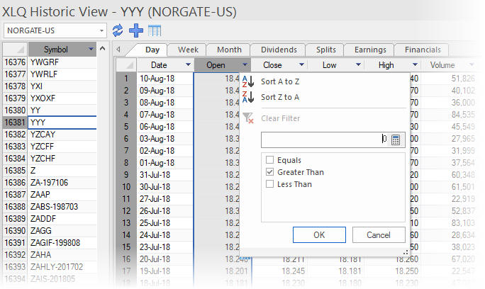Click the Sort A to Z icon
The height and width of the screenshot is (289, 485).
(248, 81)
